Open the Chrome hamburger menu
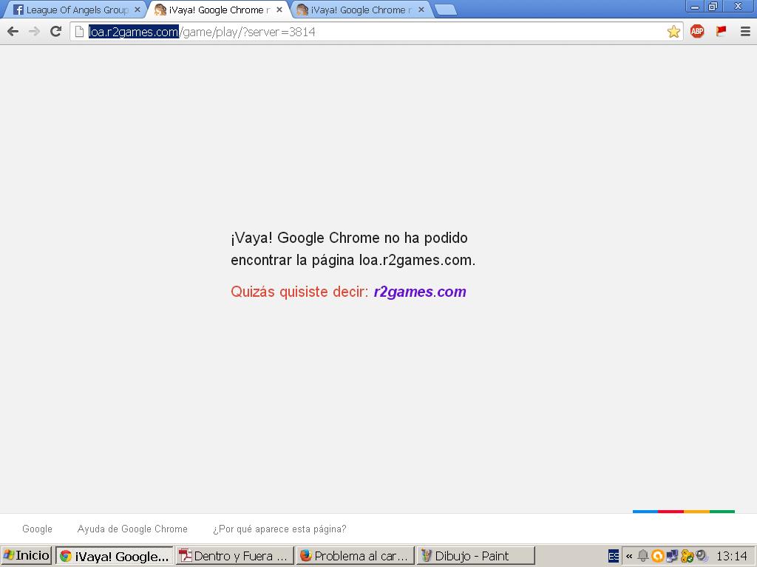The height and width of the screenshot is (567, 757). tap(744, 31)
